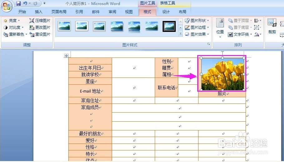Viewport: 284px width, 162px height.
Task: Open the 设计 table tools tab
Action: coord(166,12)
